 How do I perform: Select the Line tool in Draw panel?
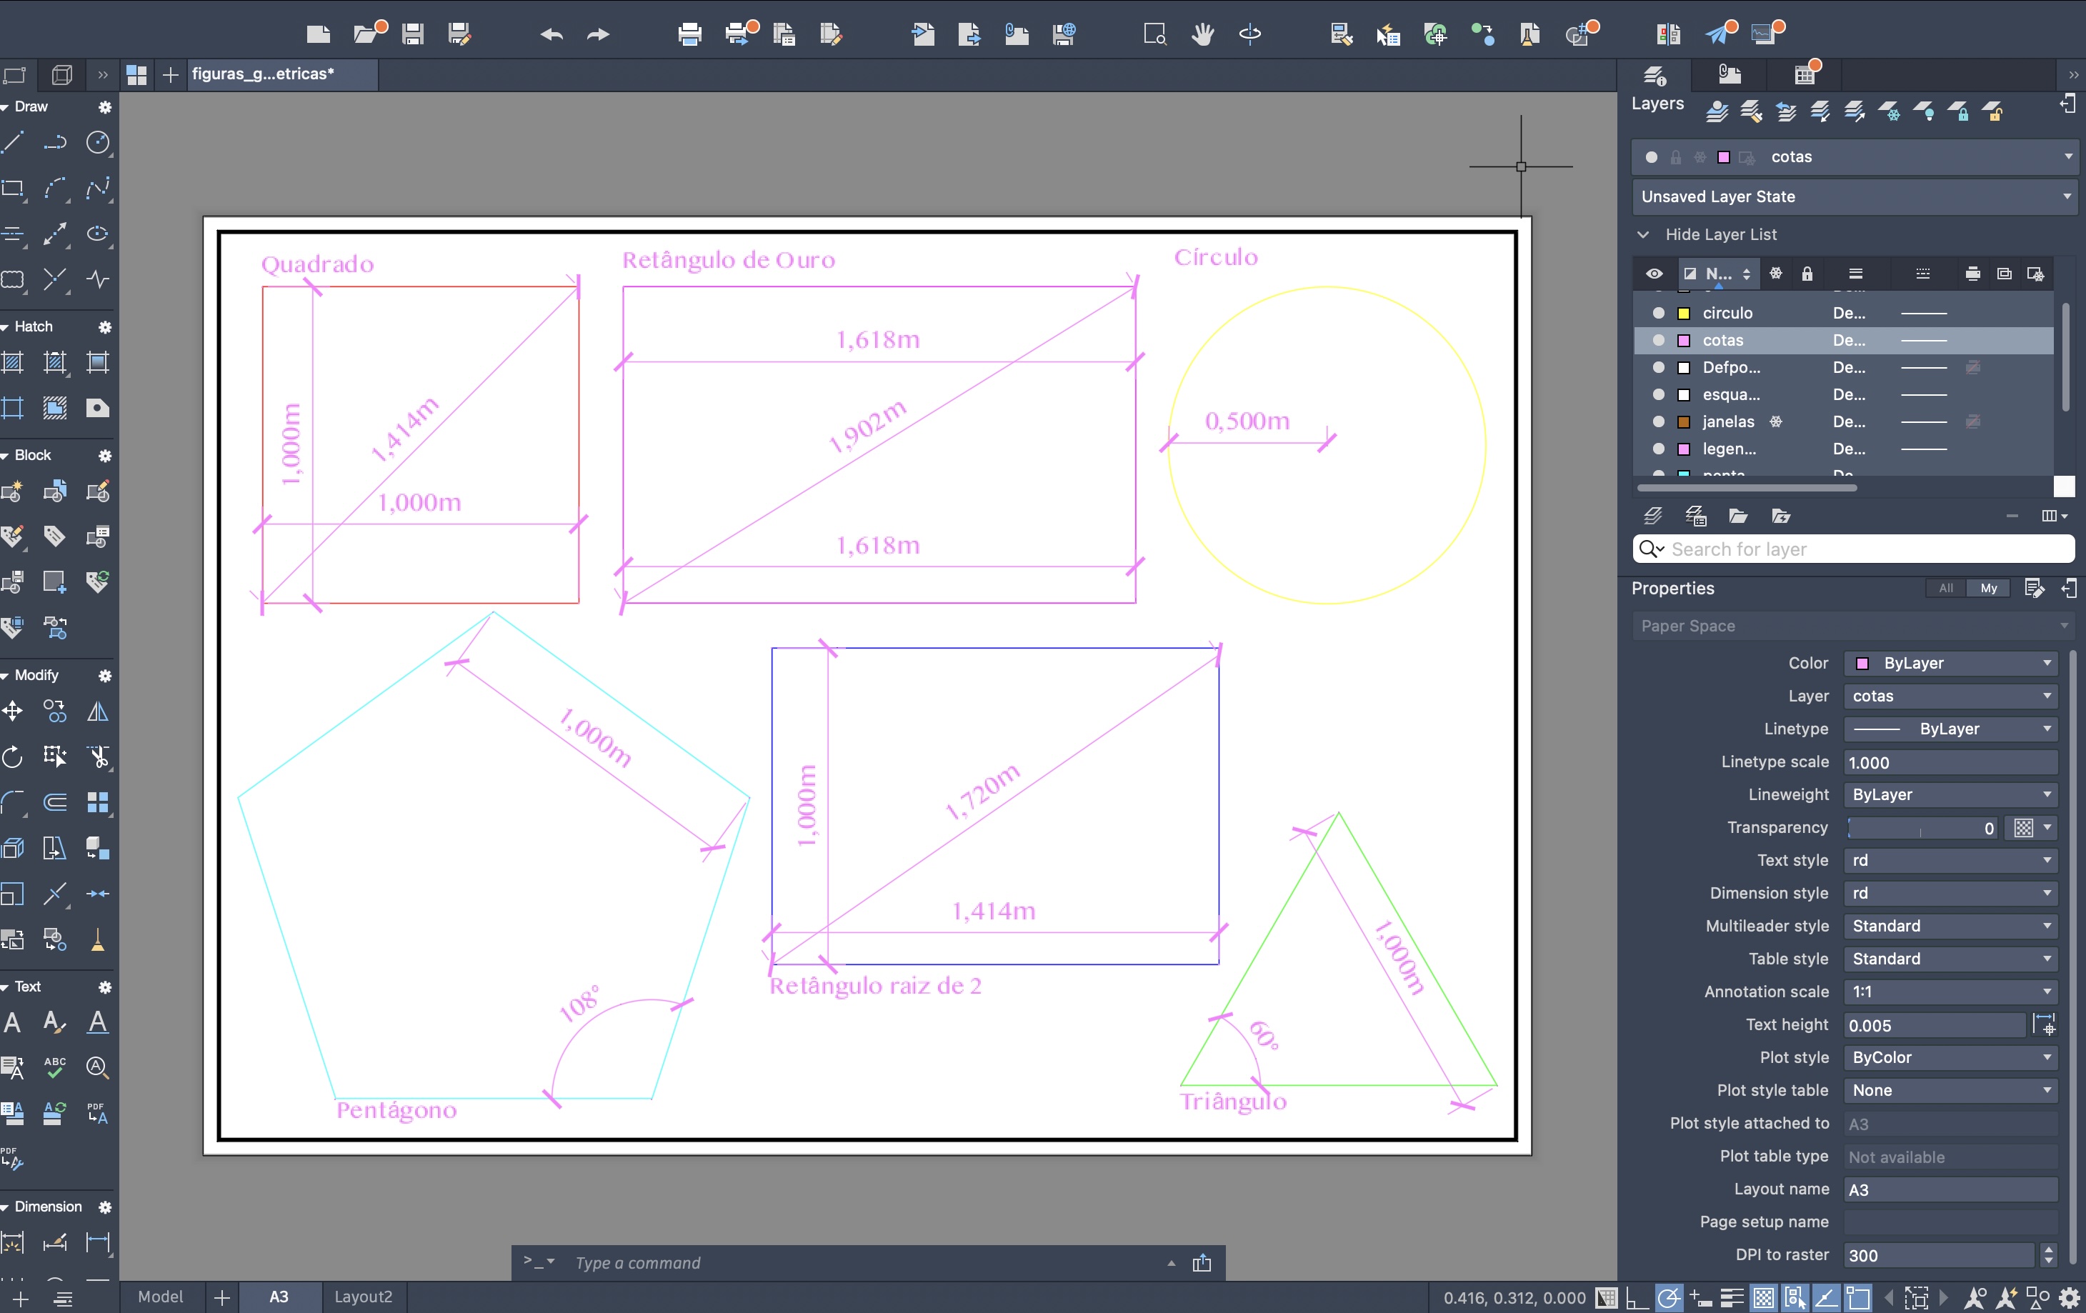12,142
